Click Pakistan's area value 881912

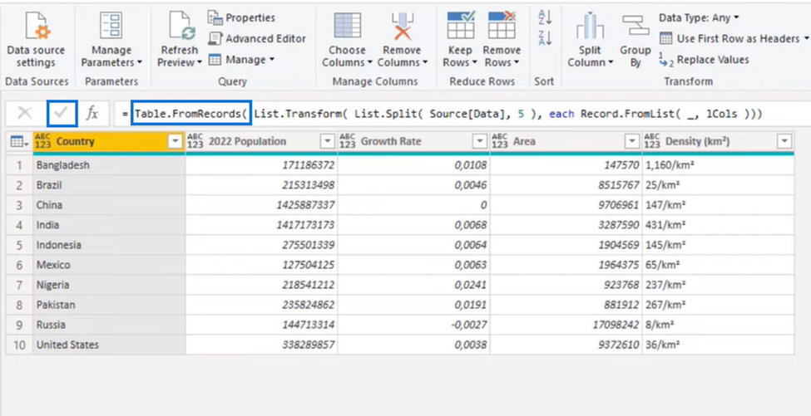[566, 305]
